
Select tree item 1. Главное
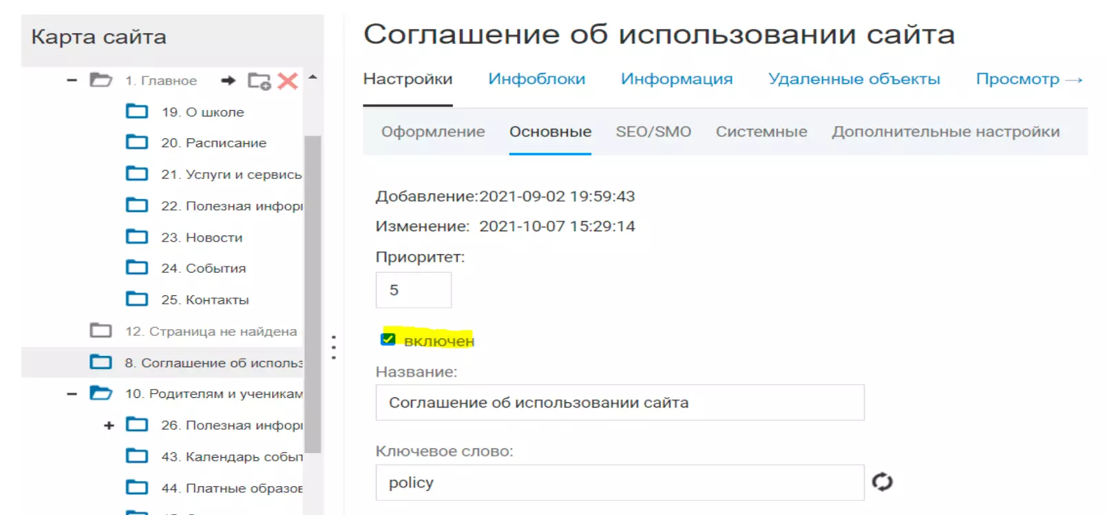click(x=161, y=81)
